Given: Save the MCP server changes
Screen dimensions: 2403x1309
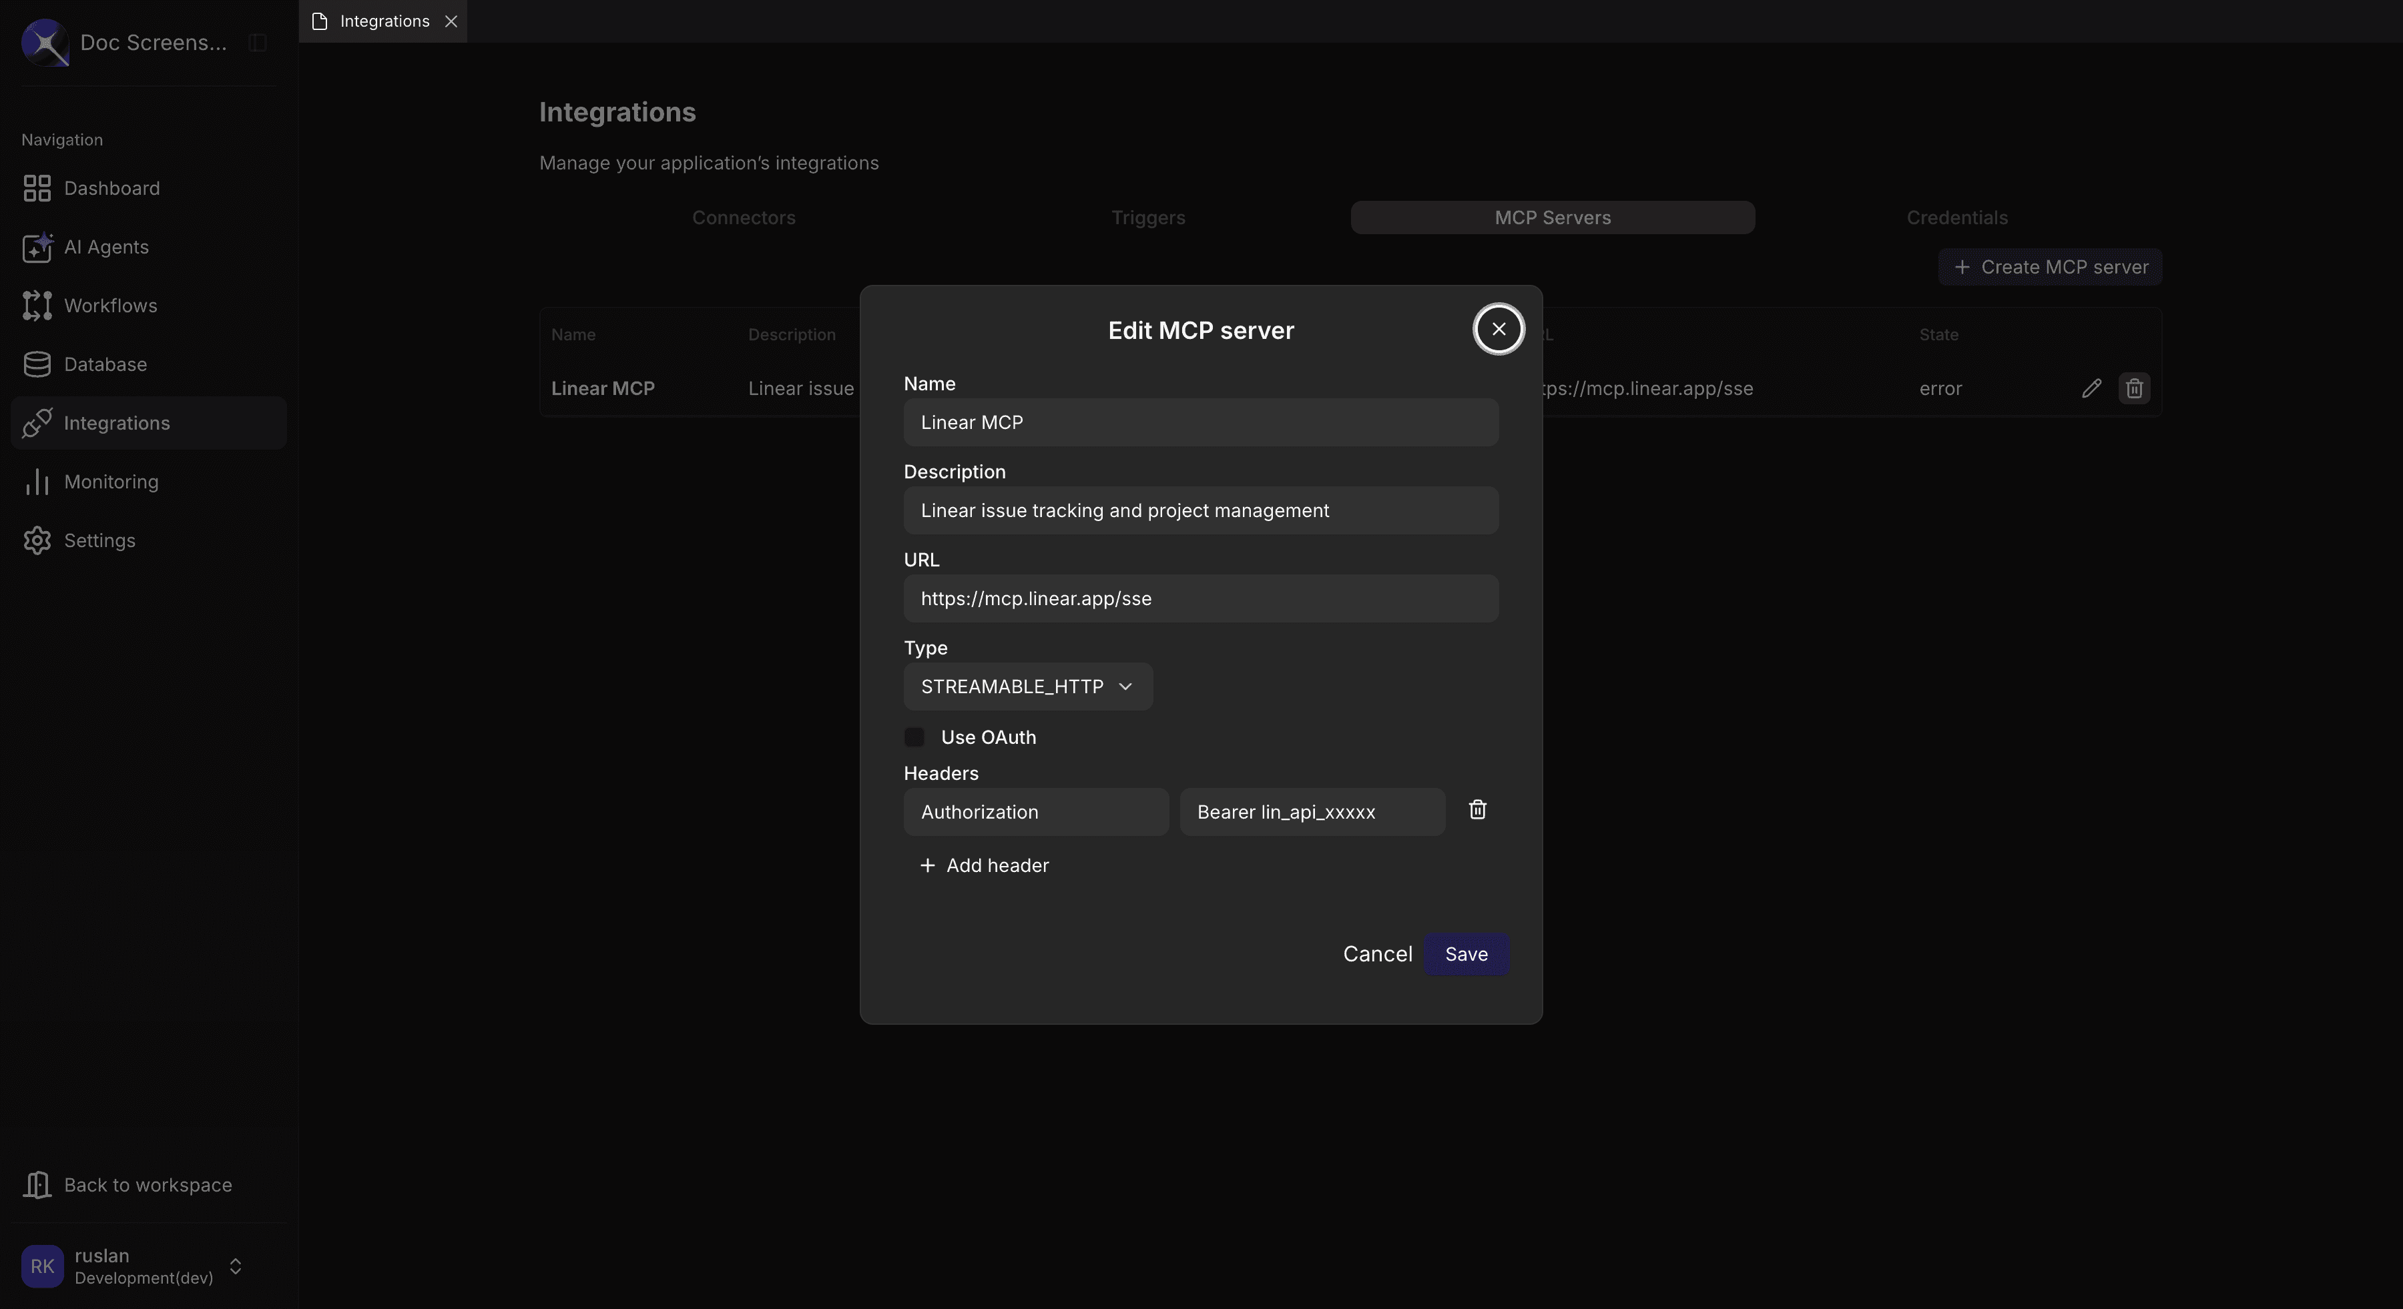Looking at the screenshot, I should pyautogui.click(x=1465, y=954).
